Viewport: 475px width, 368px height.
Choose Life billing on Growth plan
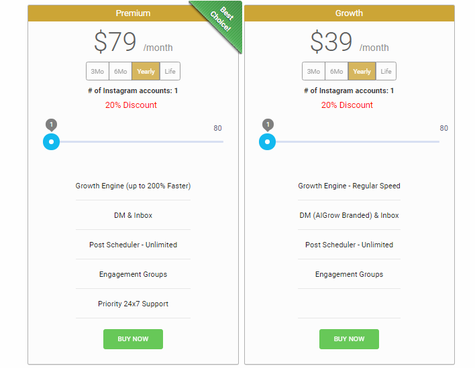click(x=386, y=72)
